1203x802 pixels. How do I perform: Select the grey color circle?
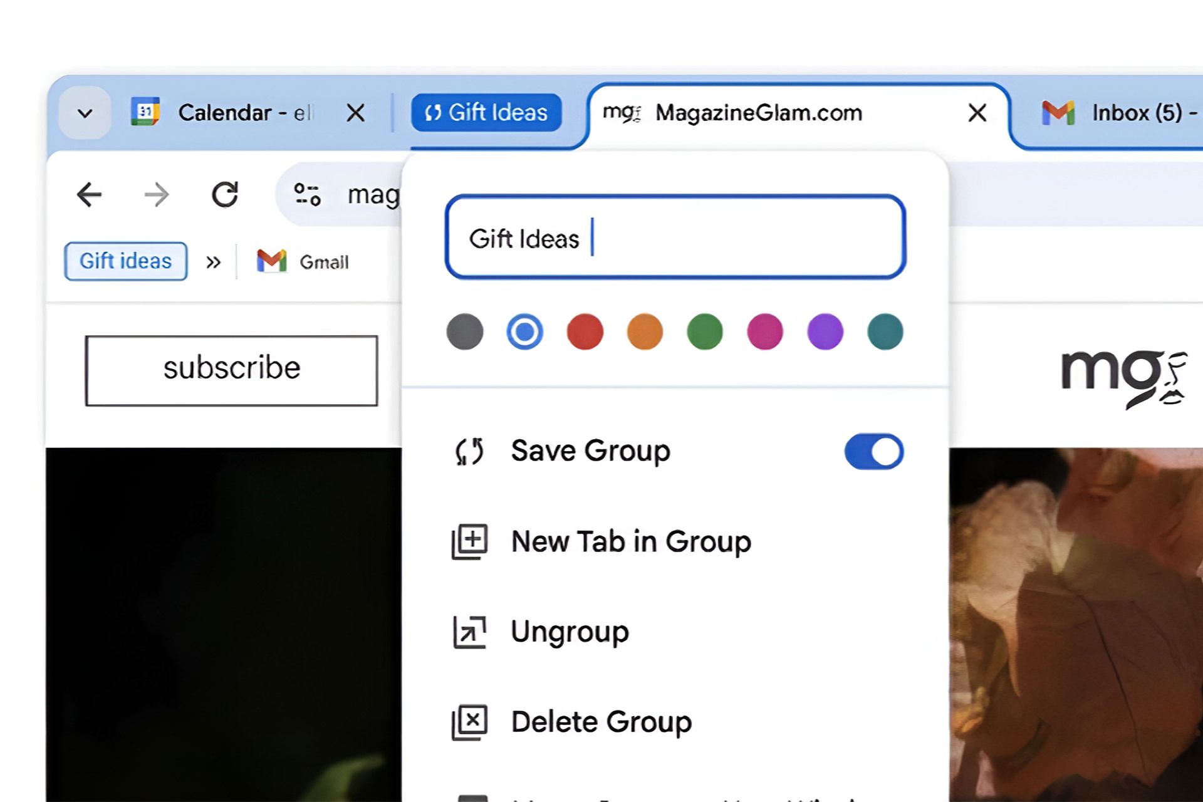[464, 331]
